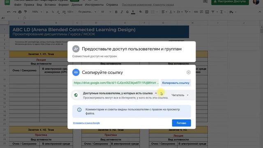This screenshot has height=148, width=263.
Task: Open the Инструменты menu
Action: (x=94, y=5)
